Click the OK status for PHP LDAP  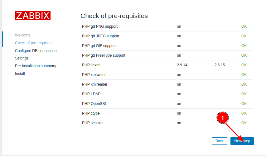click(x=244, y=94)
